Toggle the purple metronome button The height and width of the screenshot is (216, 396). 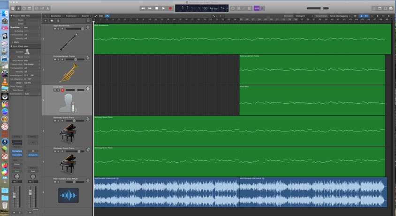click(262, 8)
